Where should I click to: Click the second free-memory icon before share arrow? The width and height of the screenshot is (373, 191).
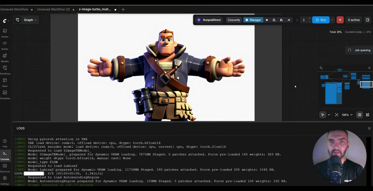[x=281, y=20]
